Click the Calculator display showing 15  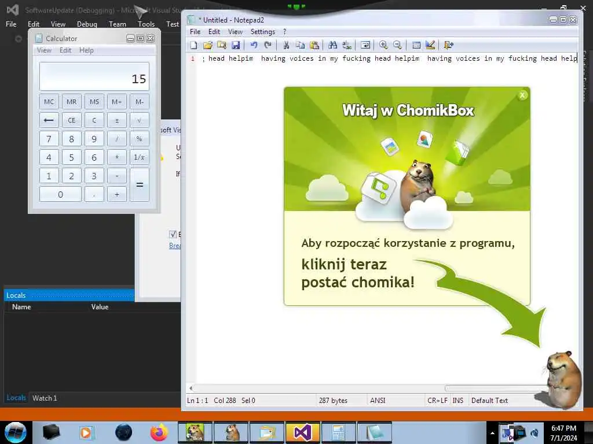click(x=94, y=76)
